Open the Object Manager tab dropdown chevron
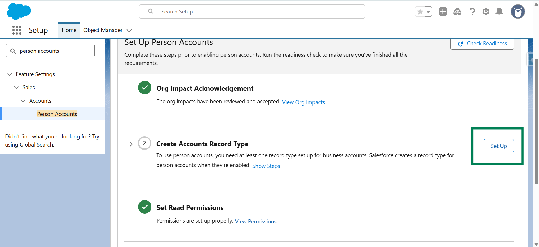 point(129,30)
